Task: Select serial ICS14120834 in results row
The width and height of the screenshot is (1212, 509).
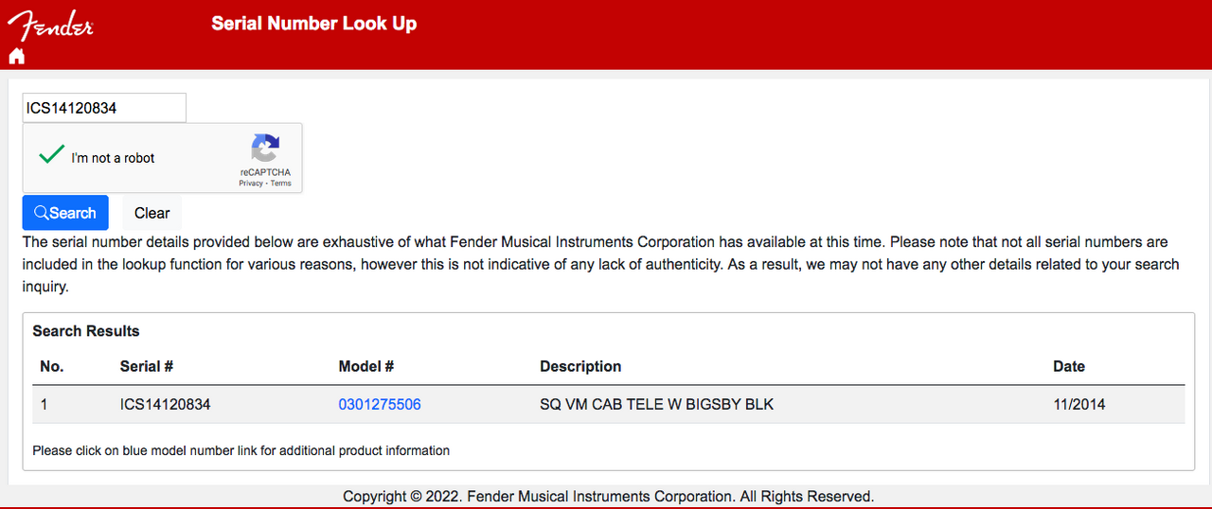Action: (x=165, y=405)
